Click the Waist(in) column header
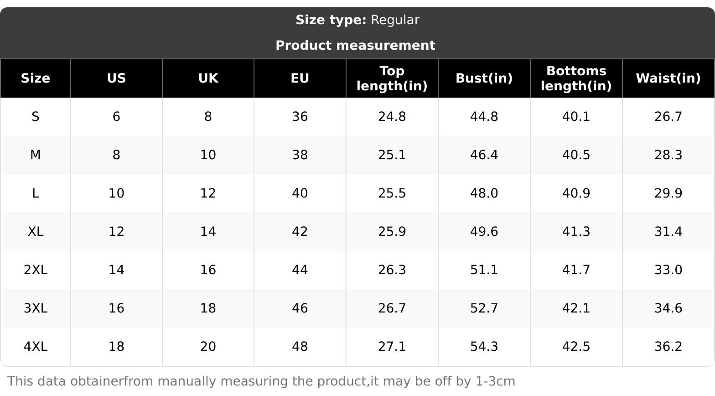 (668, 78)
